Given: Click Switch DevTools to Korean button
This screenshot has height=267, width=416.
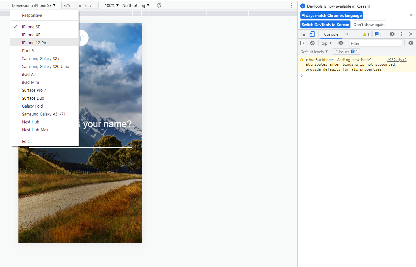Looking at the screenshot, I should click(x=325, y=25).
